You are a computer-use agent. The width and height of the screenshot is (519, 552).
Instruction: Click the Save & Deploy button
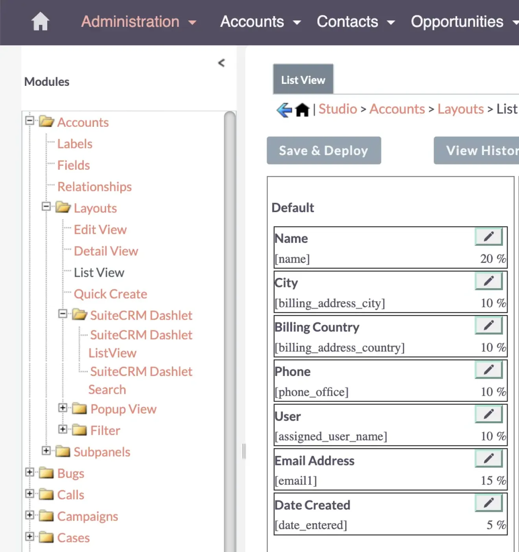point(324,150)
